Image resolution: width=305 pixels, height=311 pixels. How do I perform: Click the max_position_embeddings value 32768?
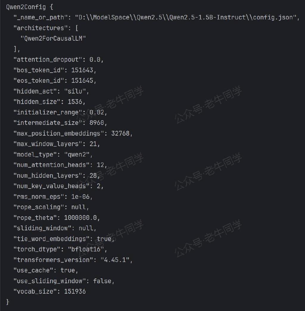click(x=120, y=133)
